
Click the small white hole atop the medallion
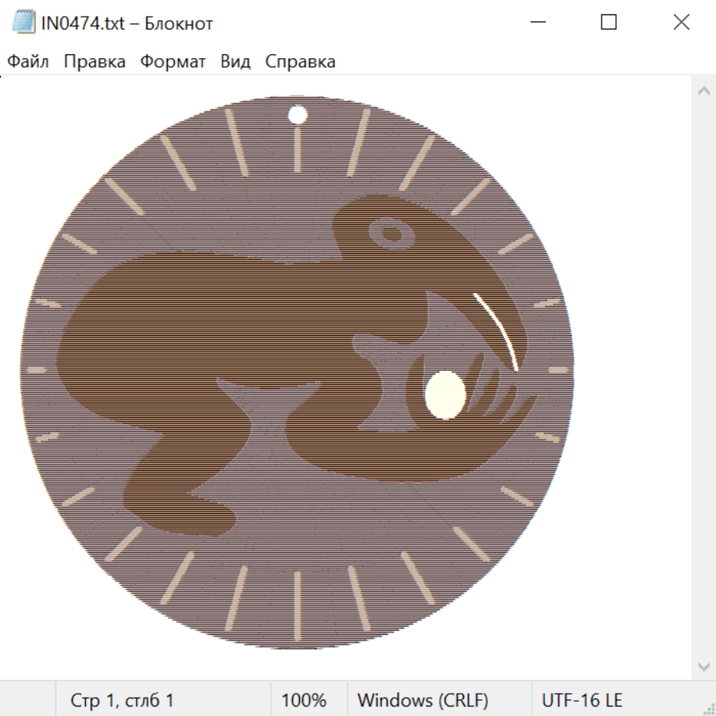click(x=297, y=115)
